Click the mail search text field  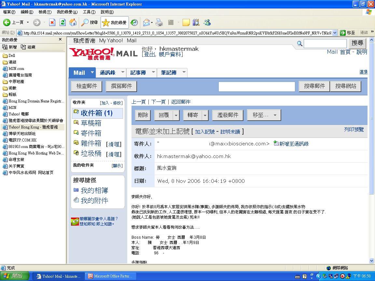click(x=257, y=87)
